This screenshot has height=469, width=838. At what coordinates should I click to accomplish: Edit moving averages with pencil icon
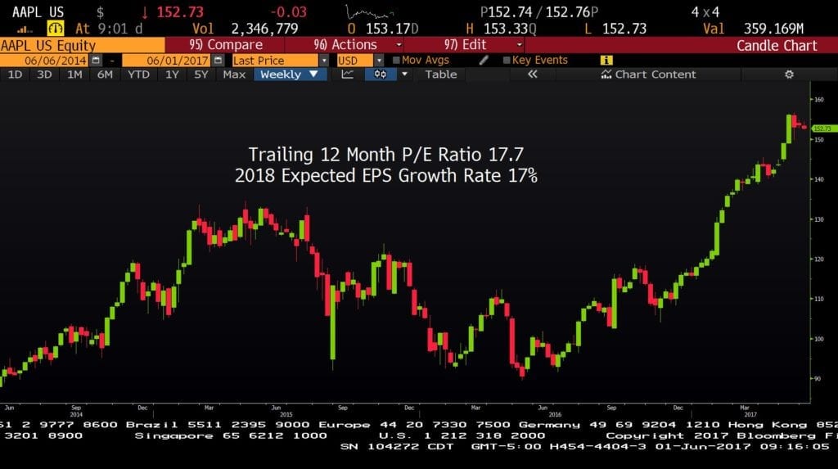(484, 61)
